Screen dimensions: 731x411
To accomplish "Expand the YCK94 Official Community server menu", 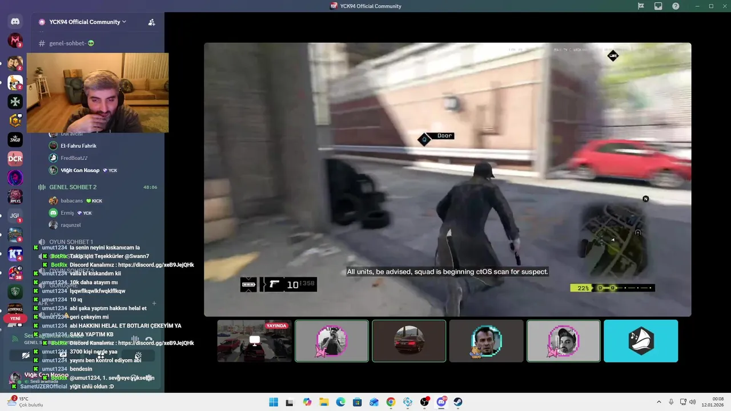I will 87,22.
